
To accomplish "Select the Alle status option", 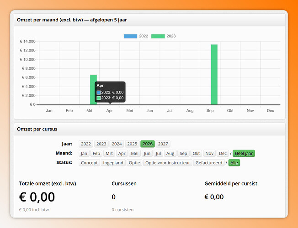I will [234, 163].
